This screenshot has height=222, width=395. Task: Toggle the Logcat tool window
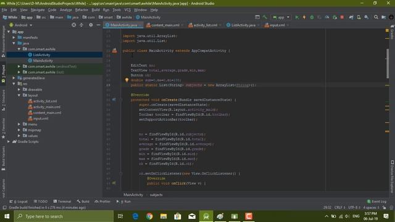[19, 202]
